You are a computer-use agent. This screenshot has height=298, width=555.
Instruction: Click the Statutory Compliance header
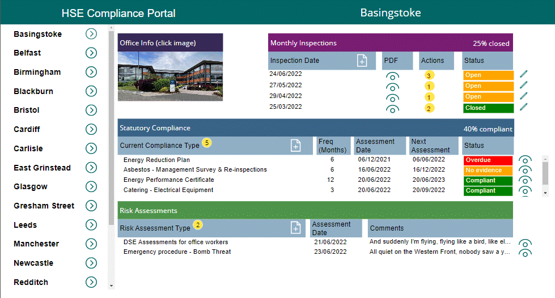click(x=316, y=128)
